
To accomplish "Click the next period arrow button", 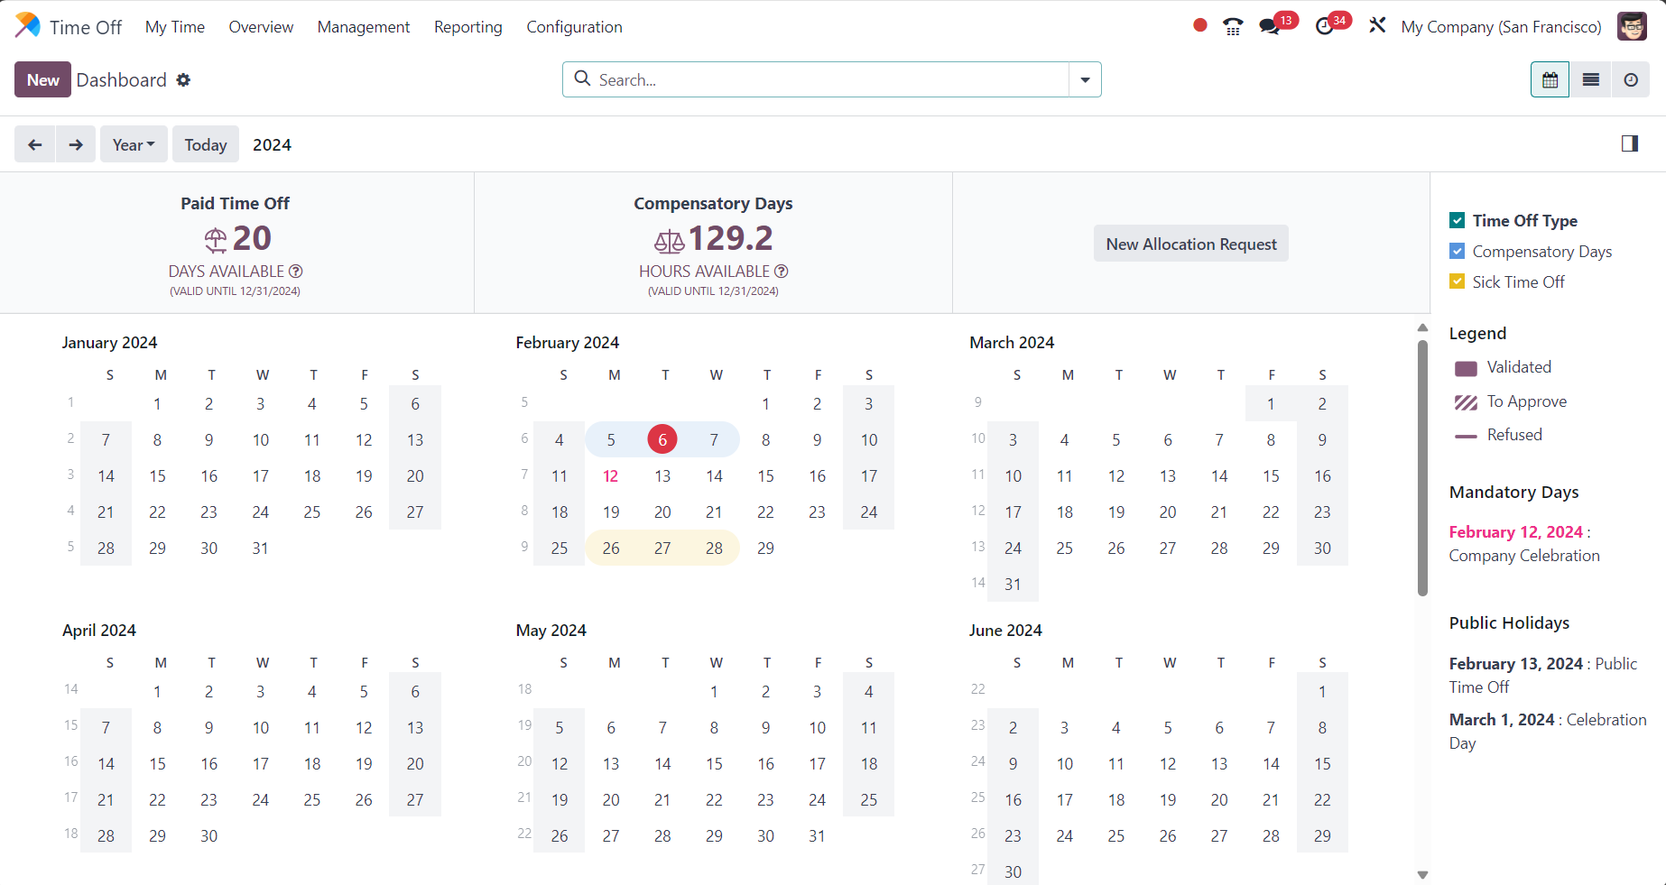I will click(76, 144).
